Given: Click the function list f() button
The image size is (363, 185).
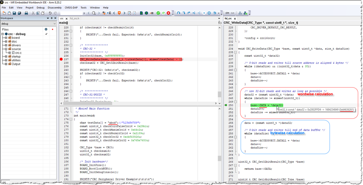Looking at the screenshot, I should [x=220, y=22].
